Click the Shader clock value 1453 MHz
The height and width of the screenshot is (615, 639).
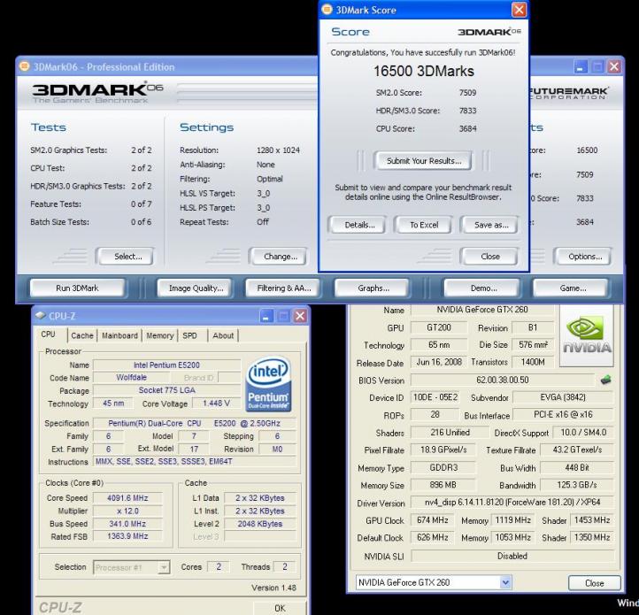[x=592, y=520]
